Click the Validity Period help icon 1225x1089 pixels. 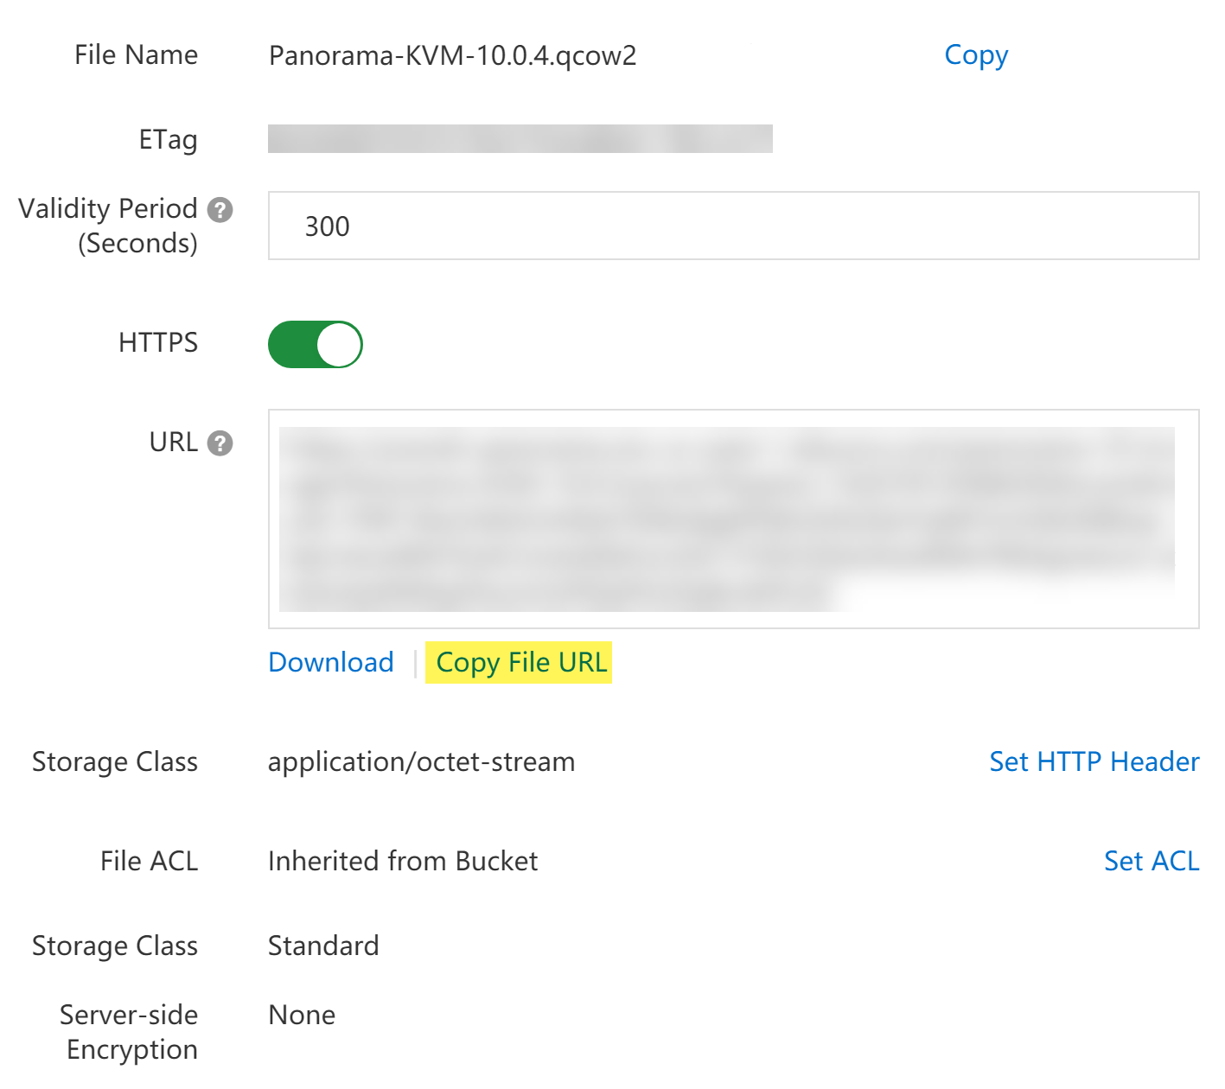coord(220,210)
